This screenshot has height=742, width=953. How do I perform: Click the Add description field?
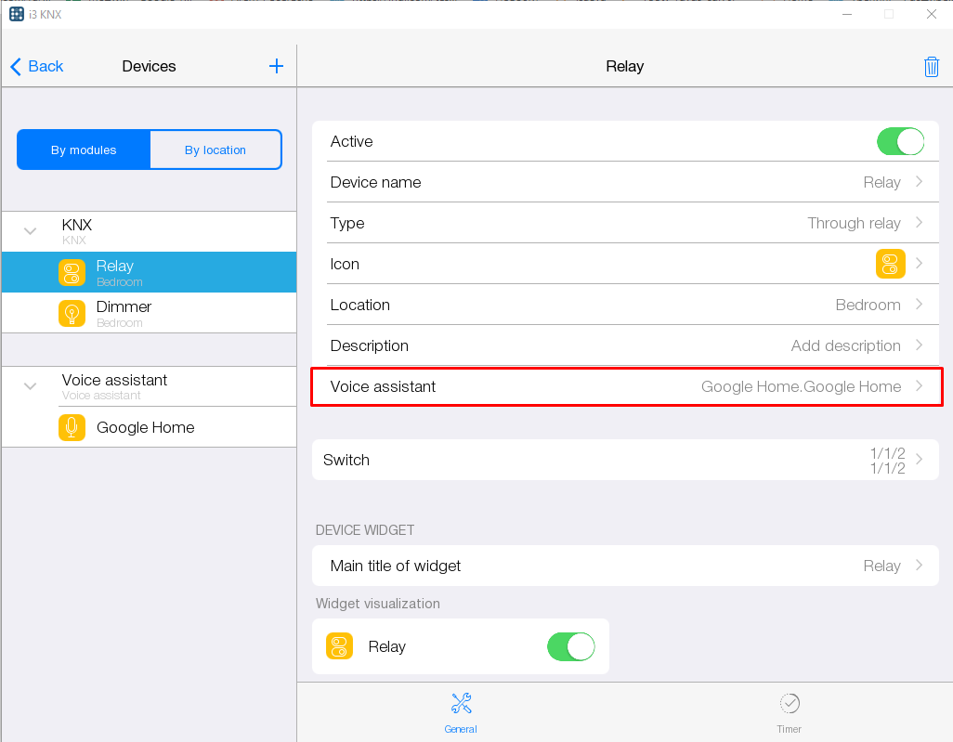pos(845,345)
